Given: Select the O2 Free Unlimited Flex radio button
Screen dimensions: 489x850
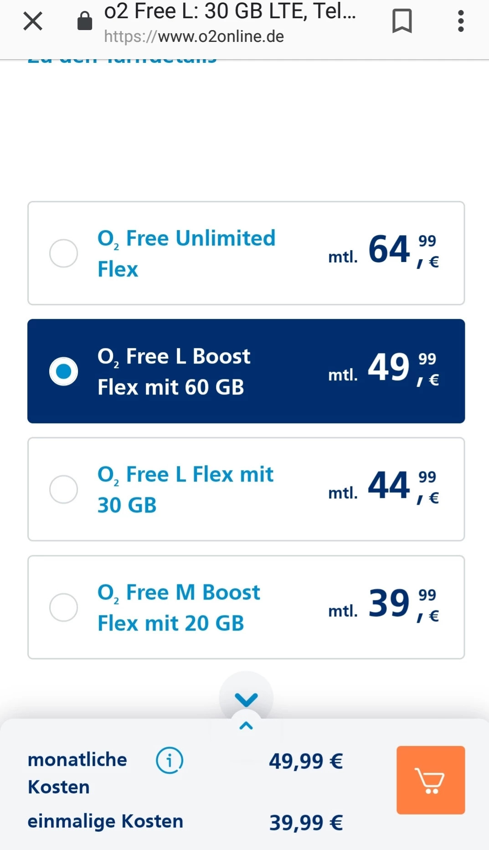Looking at the screenshot, I should coord(64,253).
